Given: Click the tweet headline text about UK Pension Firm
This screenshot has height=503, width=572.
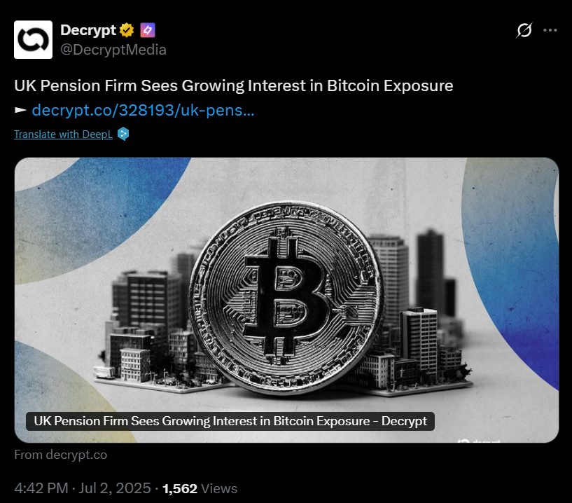Looking at the screenshot, I should (234, 85).
